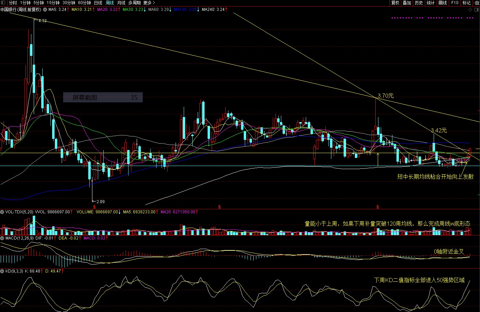Click the 叠加 overlay button

pyautogui.click(x=407, y=3)
